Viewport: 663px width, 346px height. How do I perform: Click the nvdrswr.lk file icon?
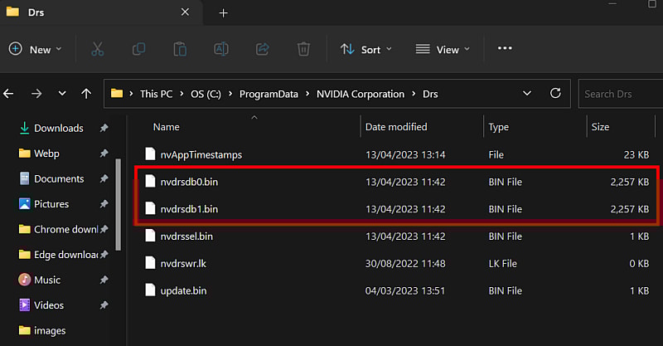point(150,263)
